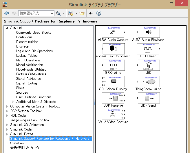Click the pin (stay on top) icon
Image resolution: width=190 pixels, height=153 pixels.
(91, 13)
